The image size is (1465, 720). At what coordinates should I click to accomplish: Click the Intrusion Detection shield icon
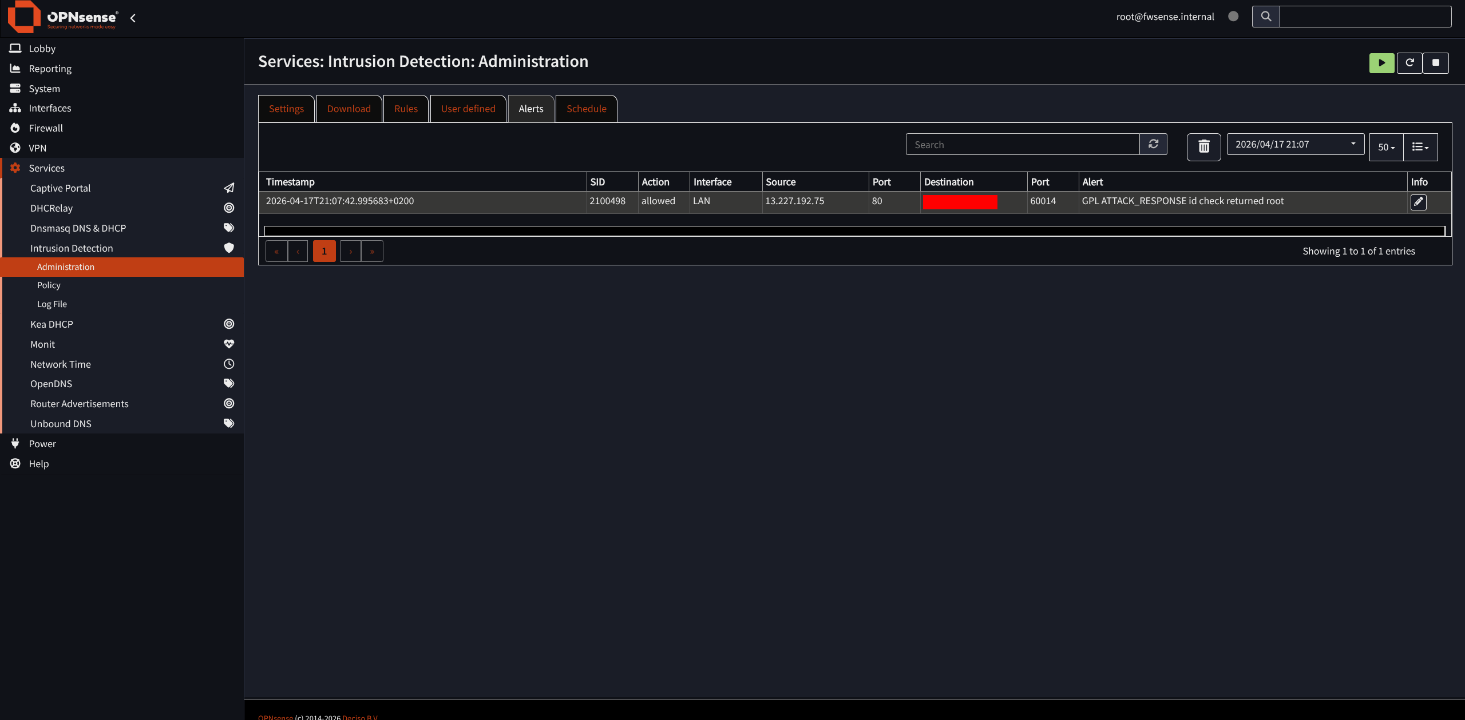229,248
